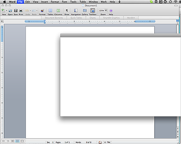Open the Format menu
The image size is (181, 144).
click(55, 2)
